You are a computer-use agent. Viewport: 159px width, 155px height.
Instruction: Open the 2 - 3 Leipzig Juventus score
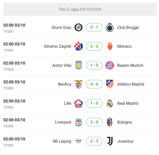click(x=94, y=141)
